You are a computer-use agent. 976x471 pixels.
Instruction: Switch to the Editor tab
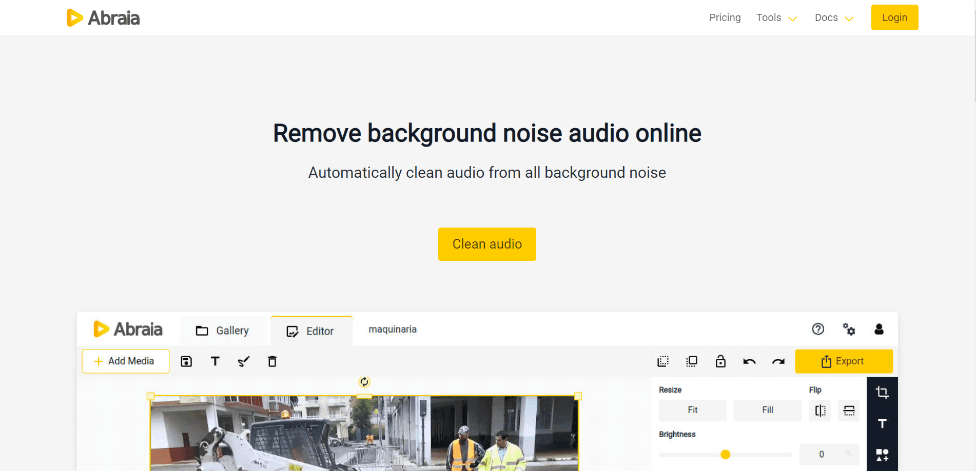pyautogui.click(x=311, y=331)
